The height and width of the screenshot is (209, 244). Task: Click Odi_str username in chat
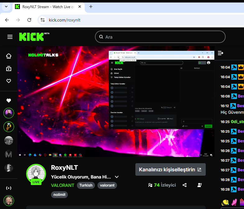[x=237, y=121]
